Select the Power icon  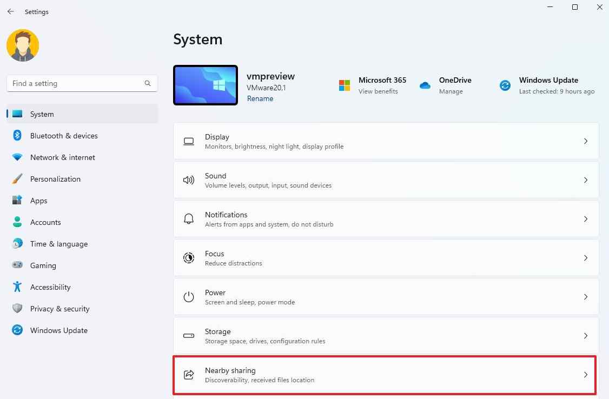189,296
